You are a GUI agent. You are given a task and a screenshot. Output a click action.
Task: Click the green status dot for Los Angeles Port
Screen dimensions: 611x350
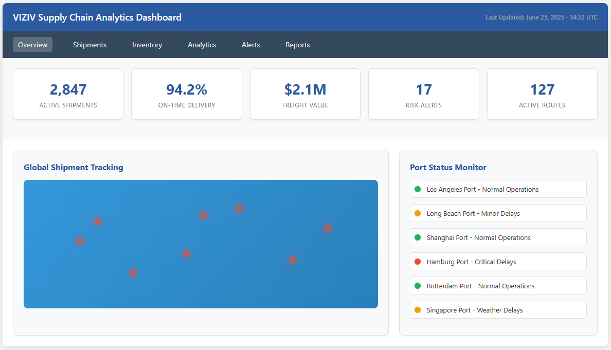pyautogui.click(x=418, y=189)
